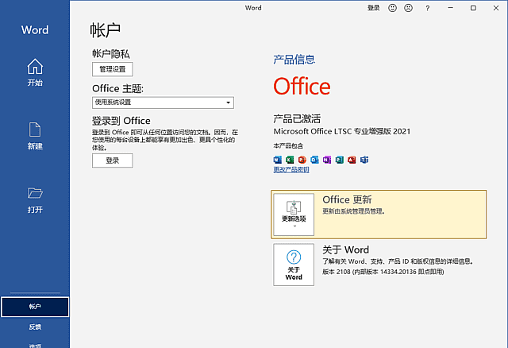Click the red Office logo text
The image size is (508, 348).
click(302, 87)
